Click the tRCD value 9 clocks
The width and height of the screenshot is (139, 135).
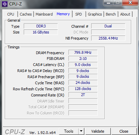coord(83,71)
